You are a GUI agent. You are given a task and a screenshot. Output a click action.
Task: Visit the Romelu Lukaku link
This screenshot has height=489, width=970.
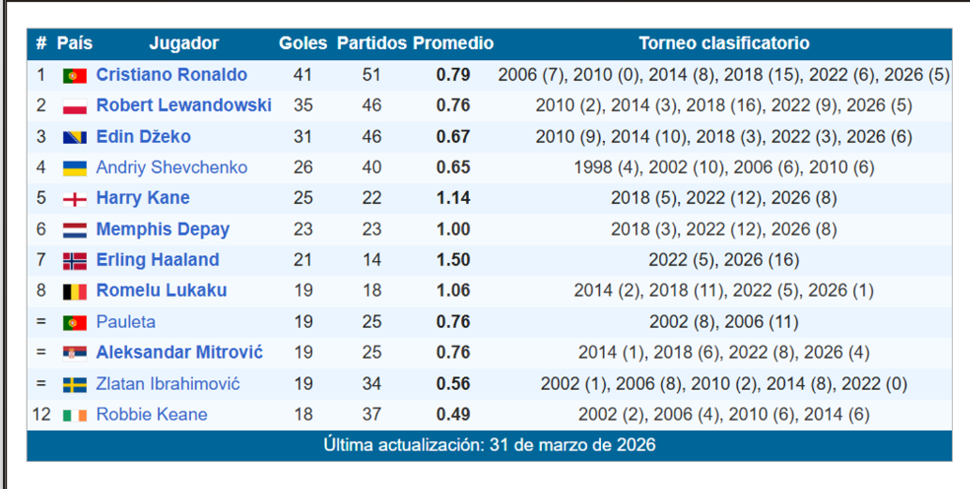click(x=162, y=291)
